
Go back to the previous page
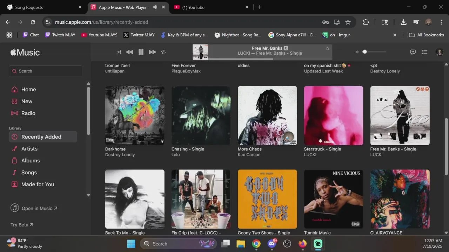[x=8, y=22]
